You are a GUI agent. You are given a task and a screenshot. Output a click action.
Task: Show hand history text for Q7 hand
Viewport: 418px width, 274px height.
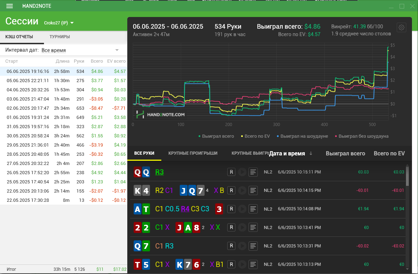tap(253, 246)
